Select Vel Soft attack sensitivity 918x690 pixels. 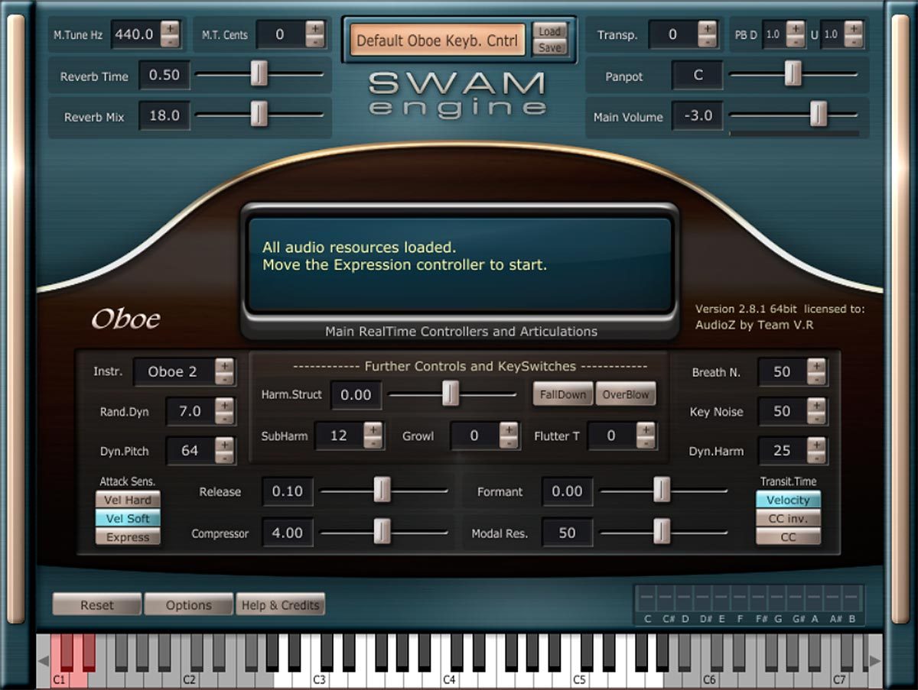pos(128,518)
